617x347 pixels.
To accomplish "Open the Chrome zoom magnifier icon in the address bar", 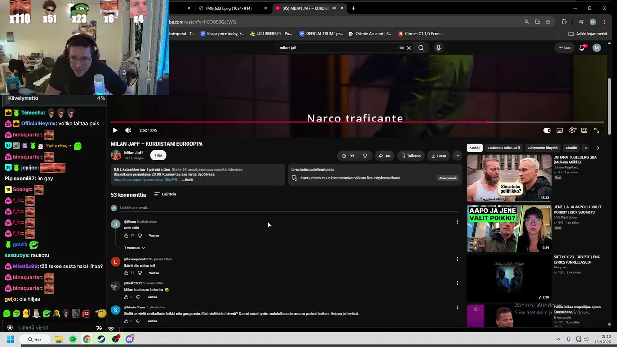I will [x=527, y=22].
